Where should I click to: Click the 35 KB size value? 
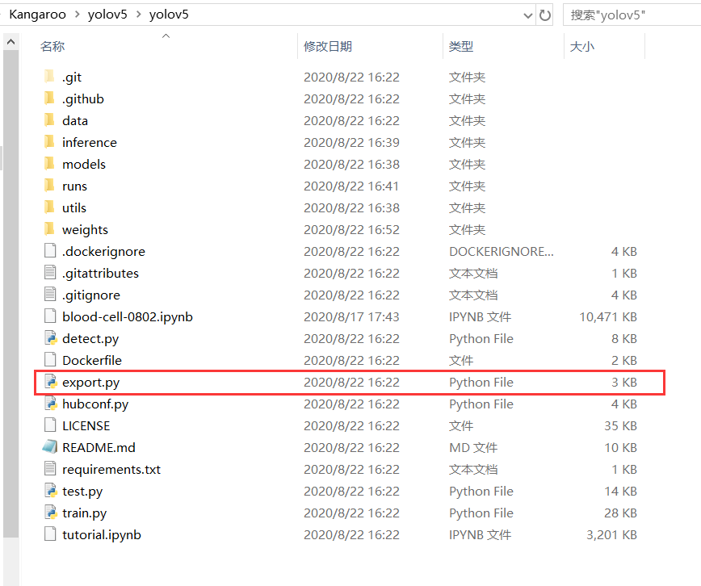pyautogui.click(x=620, y=425)
